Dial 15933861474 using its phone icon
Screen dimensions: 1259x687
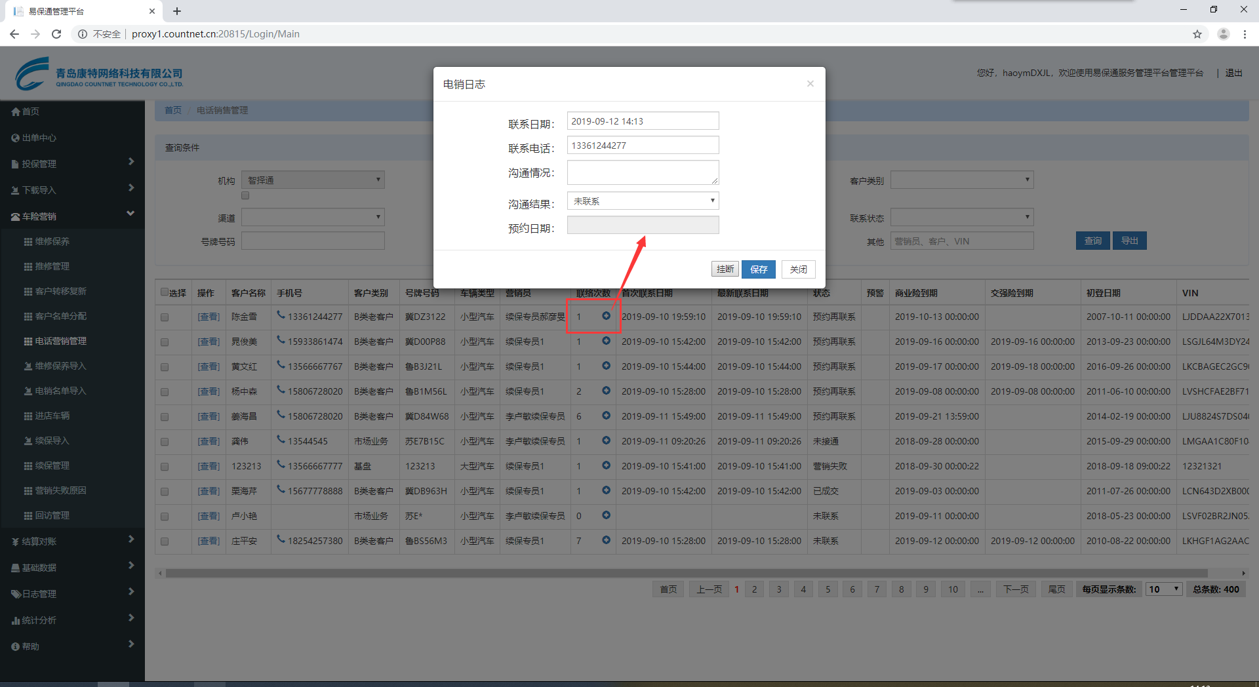pyautogui.click(x=281, y=340)
